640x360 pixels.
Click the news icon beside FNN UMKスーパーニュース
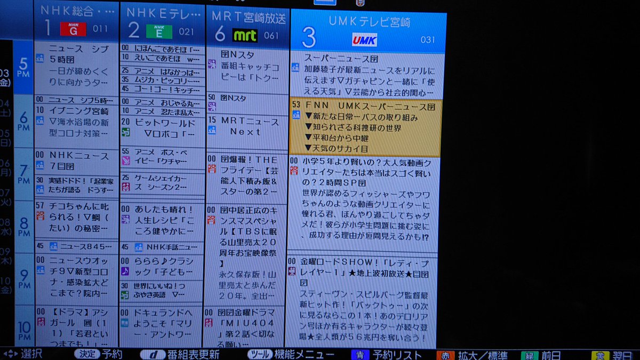tap(296, 115)
